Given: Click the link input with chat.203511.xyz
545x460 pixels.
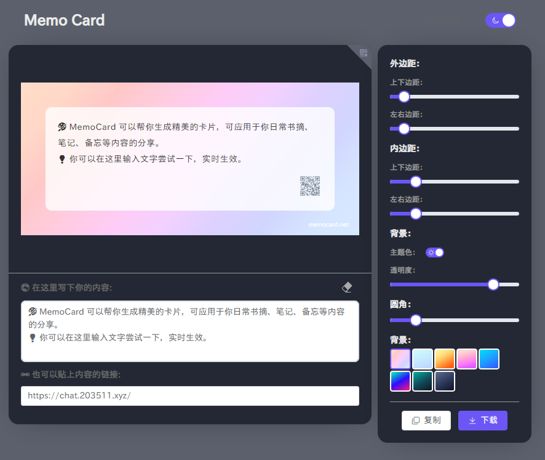Looking at the screenshot, I should 190,396.
